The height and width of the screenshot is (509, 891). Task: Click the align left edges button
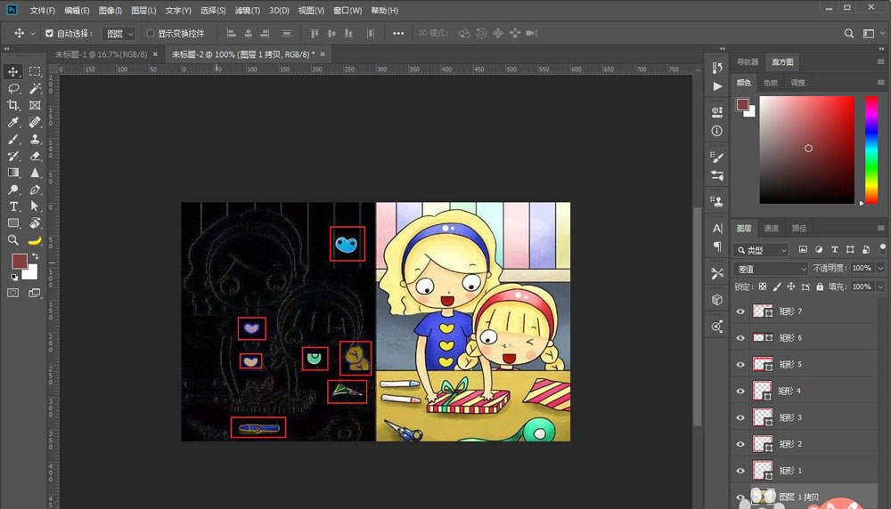(x=232, y=34)
